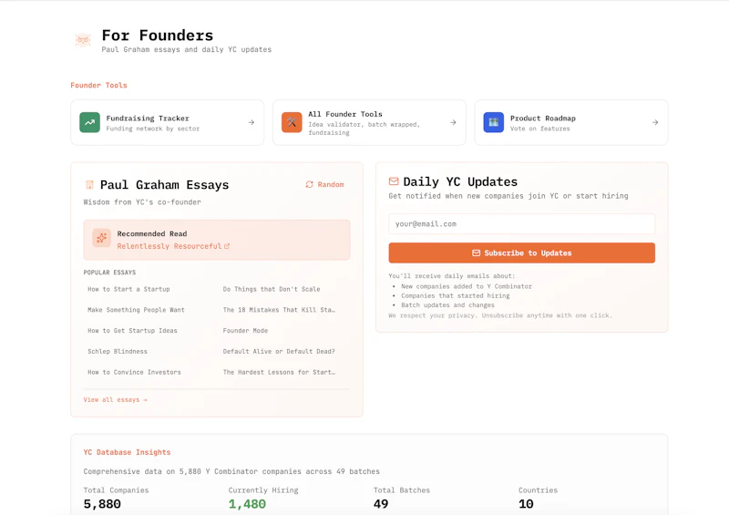
Task: Click the envelope icon inside the Subscribe button
Action: pyautogui.click(x=476, y=252)
